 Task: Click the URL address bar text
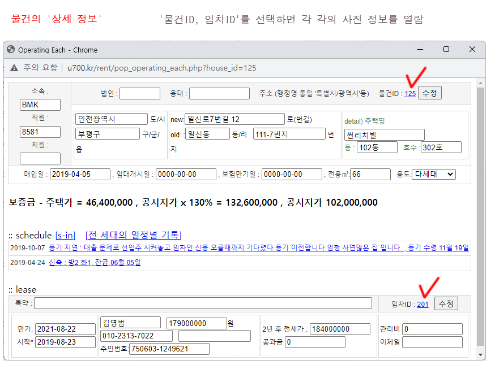(161, 68)
